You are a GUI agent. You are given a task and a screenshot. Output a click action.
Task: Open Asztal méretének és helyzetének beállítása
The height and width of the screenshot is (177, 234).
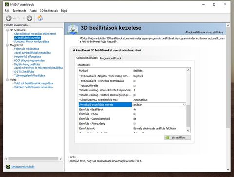click(x=39, y=68)
